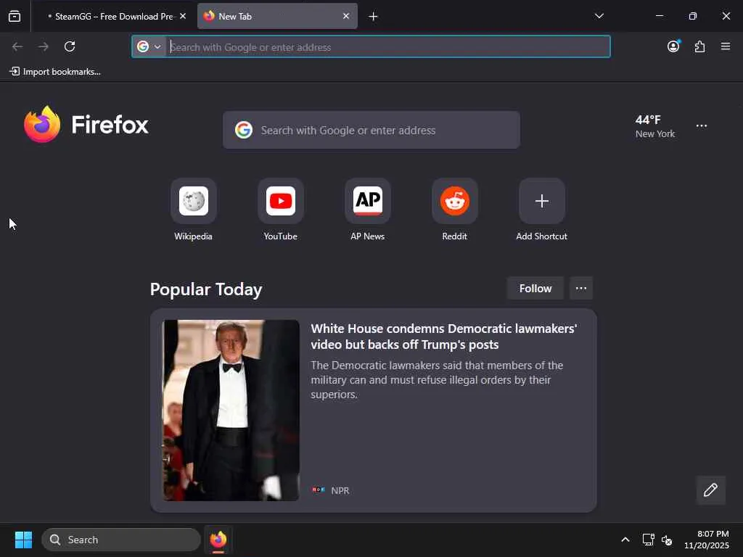
Task: Click the Windows taskbar Search box
Action: (x=121, y=540)
